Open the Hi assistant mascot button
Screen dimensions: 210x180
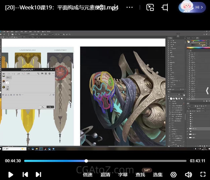coord(192,7)
